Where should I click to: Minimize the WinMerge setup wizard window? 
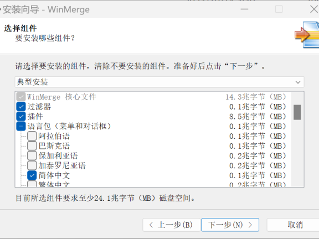pos(244,9)
